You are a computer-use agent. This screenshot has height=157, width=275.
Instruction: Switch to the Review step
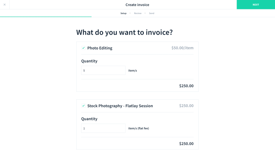pyautogui.click(x=137, y=13)
